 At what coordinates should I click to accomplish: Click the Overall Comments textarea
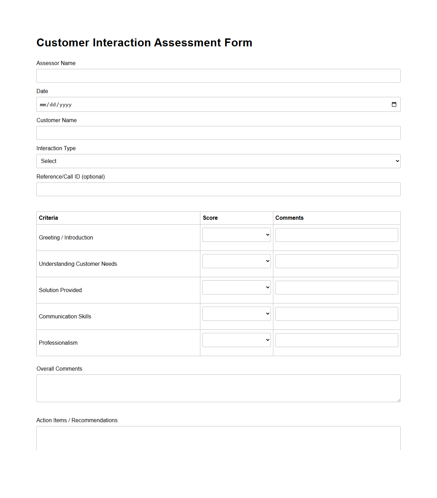(x=218, y=388)
